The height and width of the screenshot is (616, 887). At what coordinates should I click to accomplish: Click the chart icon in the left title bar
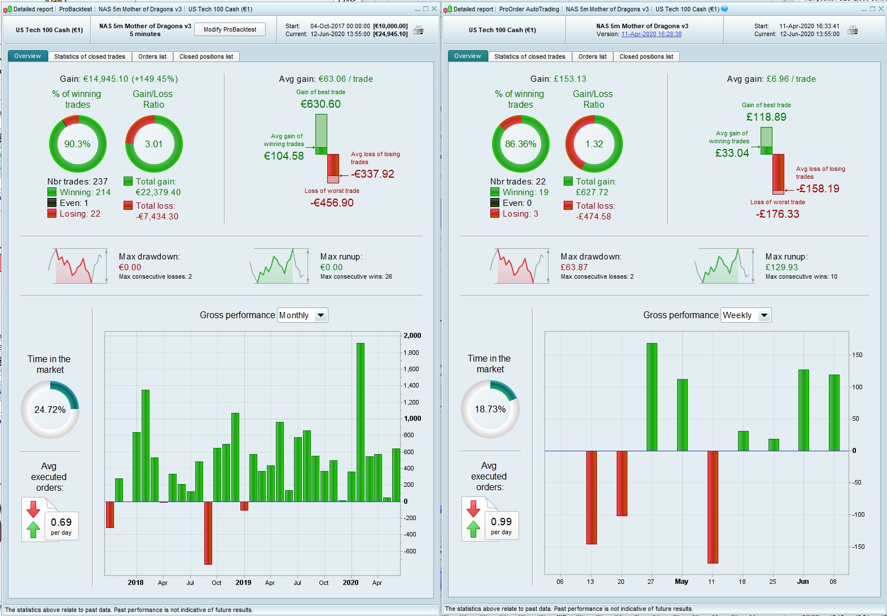pos(7,9)
